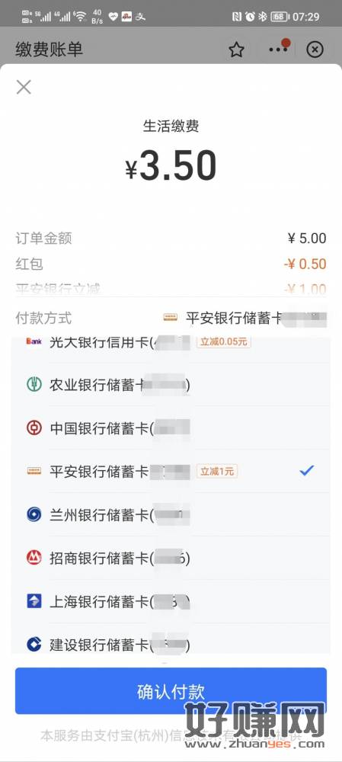Choose 兰州银行储蓄卡 from the card list
This screenshot has width=342, height=762.
(171, 515)
